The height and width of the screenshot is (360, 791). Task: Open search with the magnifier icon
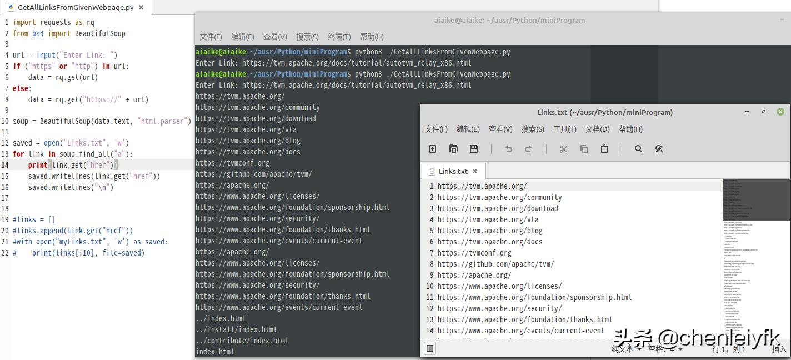(638, 149)
